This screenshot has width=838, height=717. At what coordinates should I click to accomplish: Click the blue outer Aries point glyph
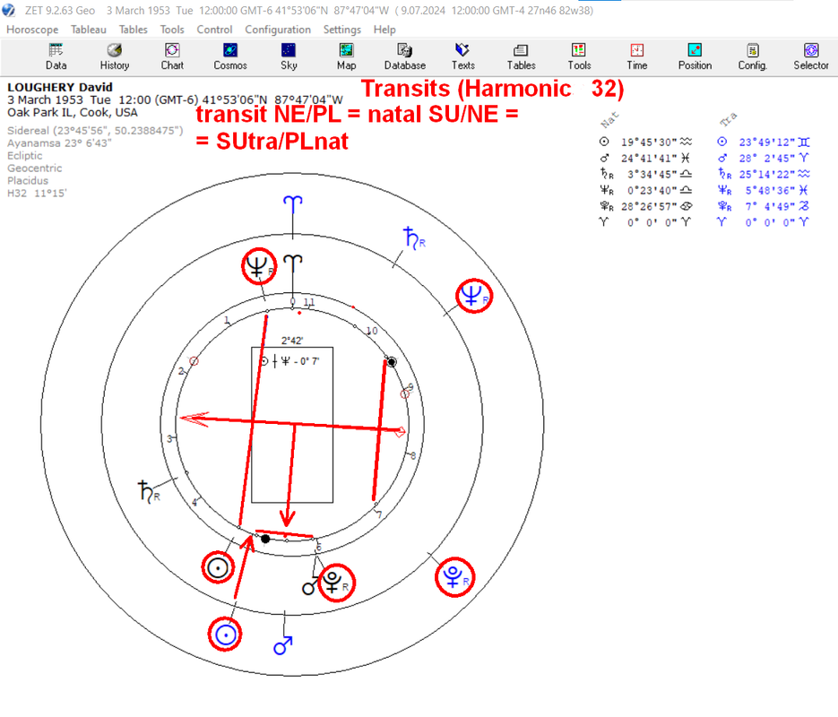coord(293,203)
